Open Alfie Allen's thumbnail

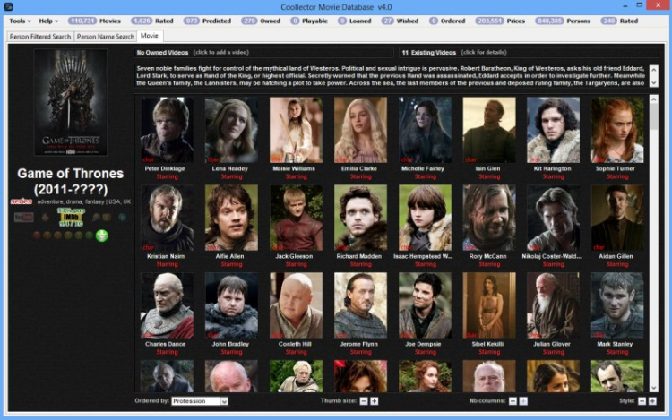pyautogui.click(x=231, y=218)
